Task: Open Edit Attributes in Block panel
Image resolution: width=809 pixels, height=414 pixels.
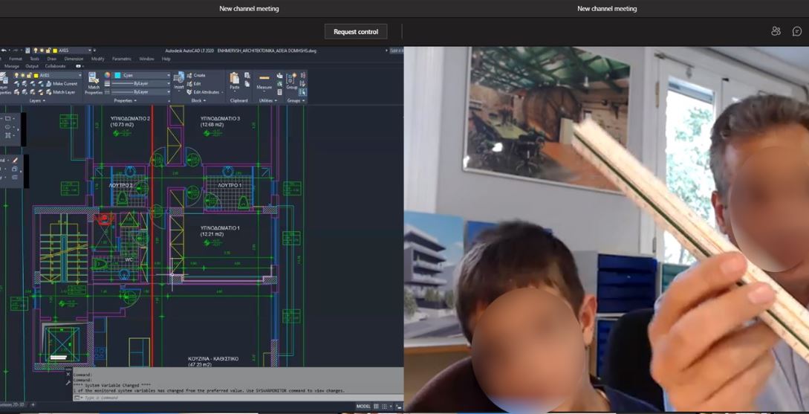Action: [x=205, y=92]
